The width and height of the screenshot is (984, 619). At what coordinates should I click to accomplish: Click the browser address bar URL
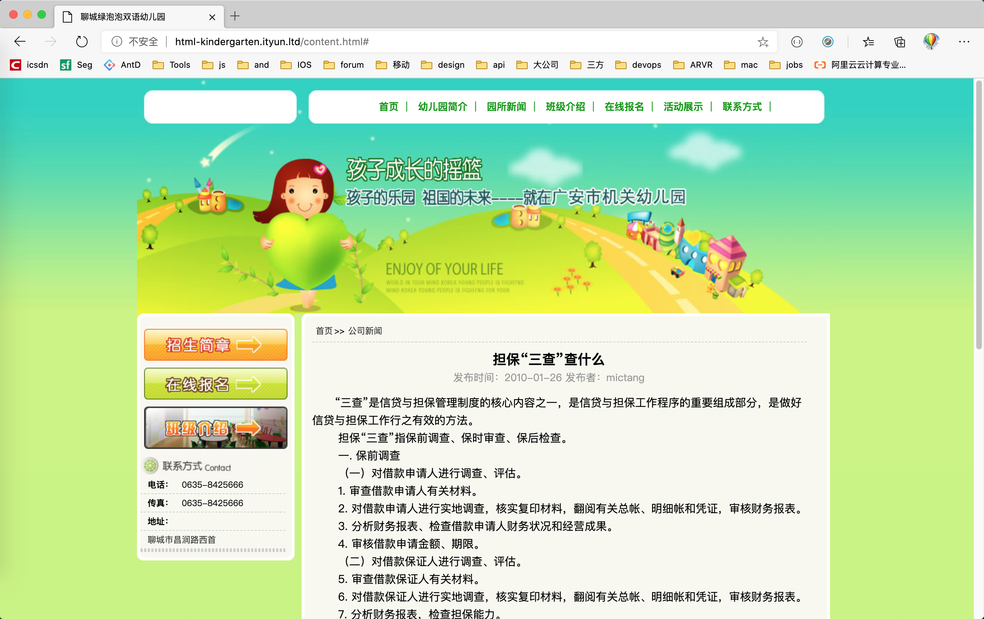point(272,42)
